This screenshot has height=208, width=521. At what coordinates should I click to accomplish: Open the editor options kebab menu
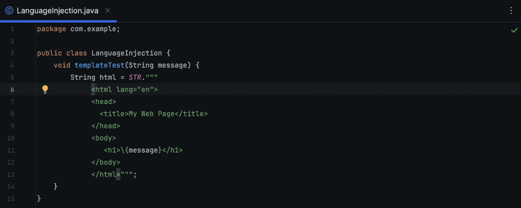point(511,10)
